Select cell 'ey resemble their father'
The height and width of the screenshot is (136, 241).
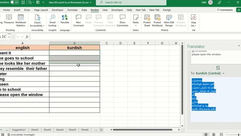pyautogui.click(x=24, y=69)
